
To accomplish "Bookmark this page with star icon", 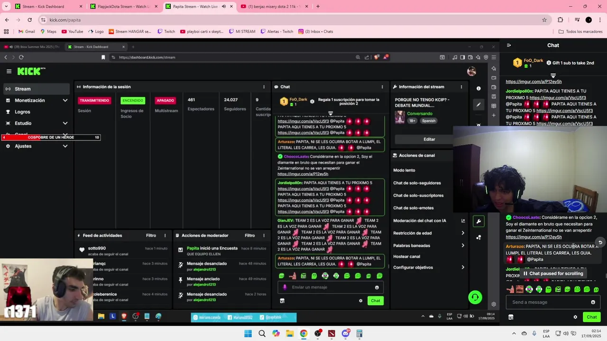I will (544, 20).
